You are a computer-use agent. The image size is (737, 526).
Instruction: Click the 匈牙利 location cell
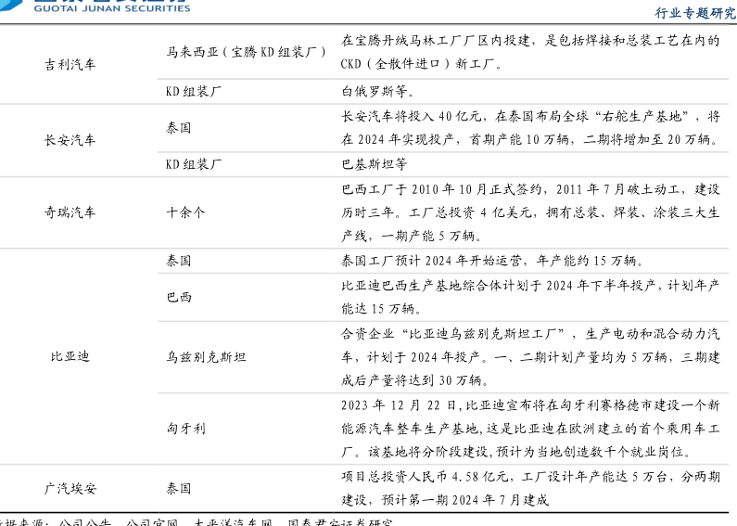pyautogui.click(x=185, y=429)
